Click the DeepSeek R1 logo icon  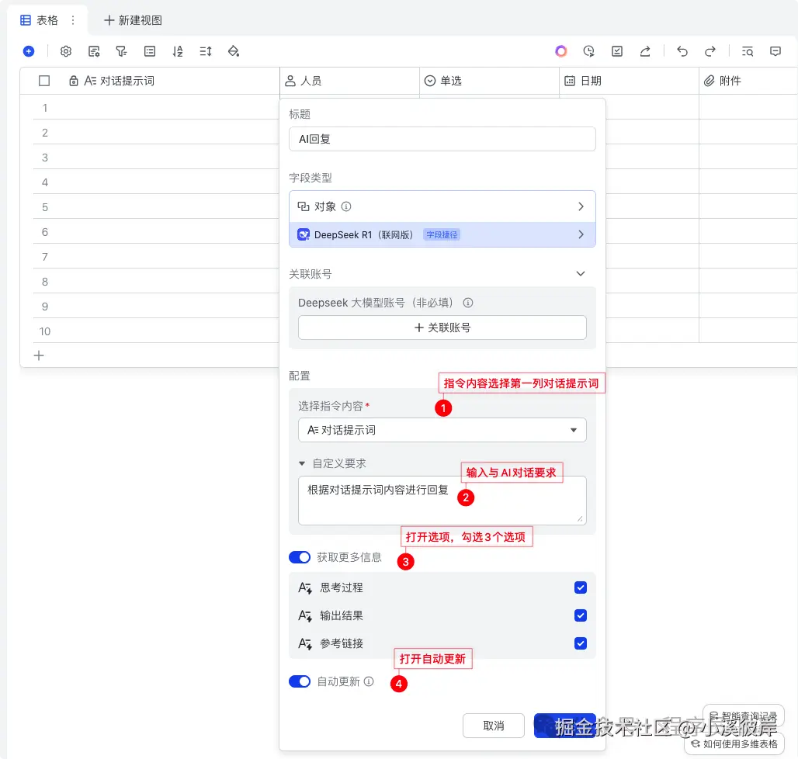click(304, 234)
